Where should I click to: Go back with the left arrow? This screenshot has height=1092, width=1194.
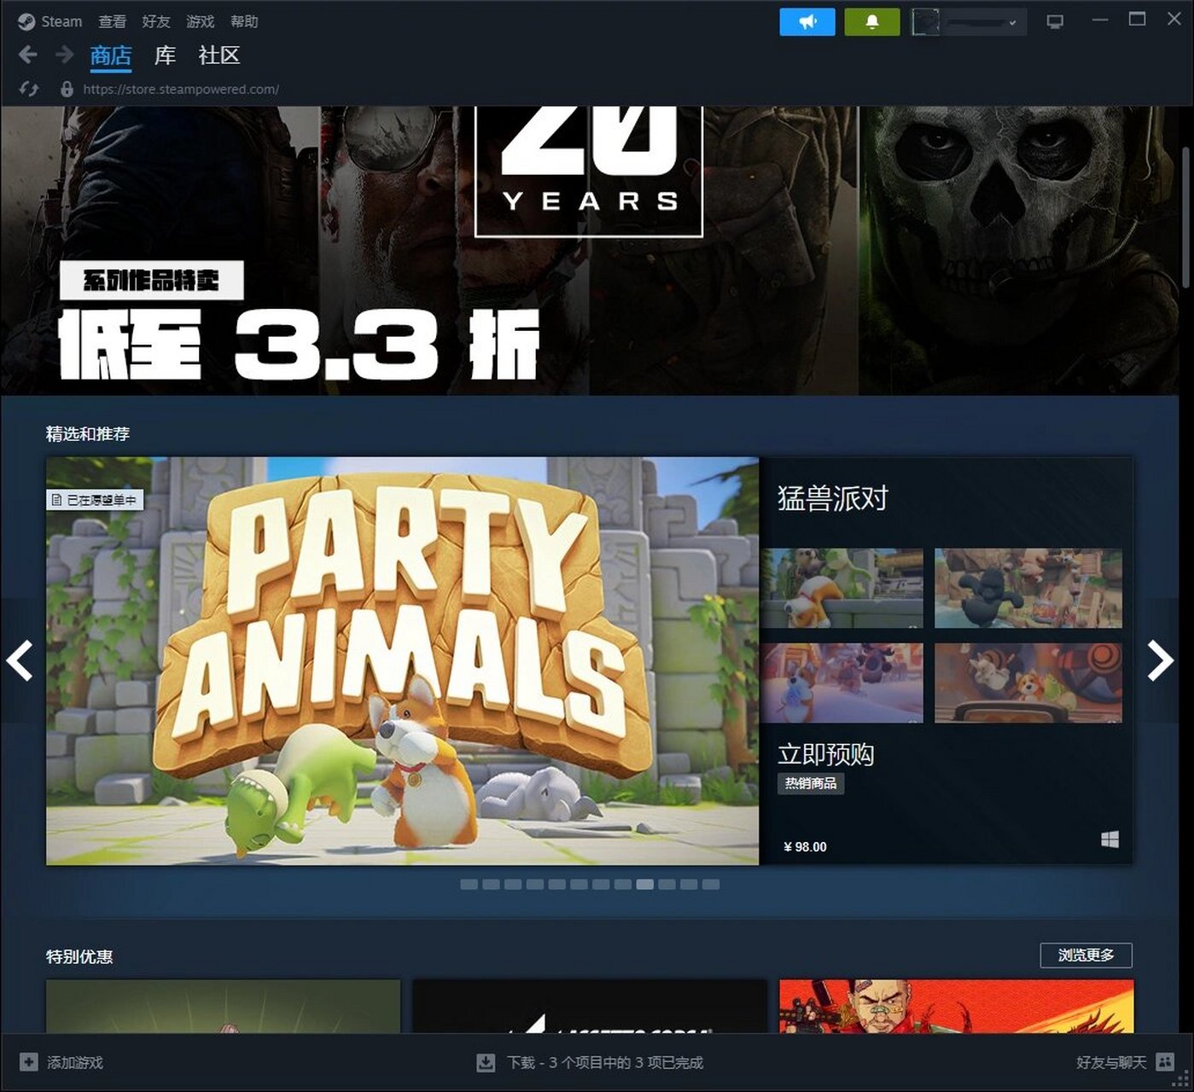(27, 55)
